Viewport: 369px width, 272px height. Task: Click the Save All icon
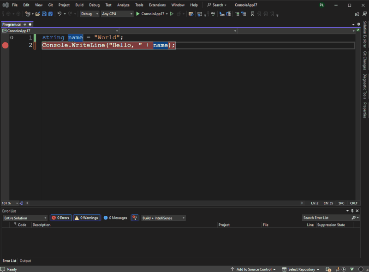tap(50, 14)
